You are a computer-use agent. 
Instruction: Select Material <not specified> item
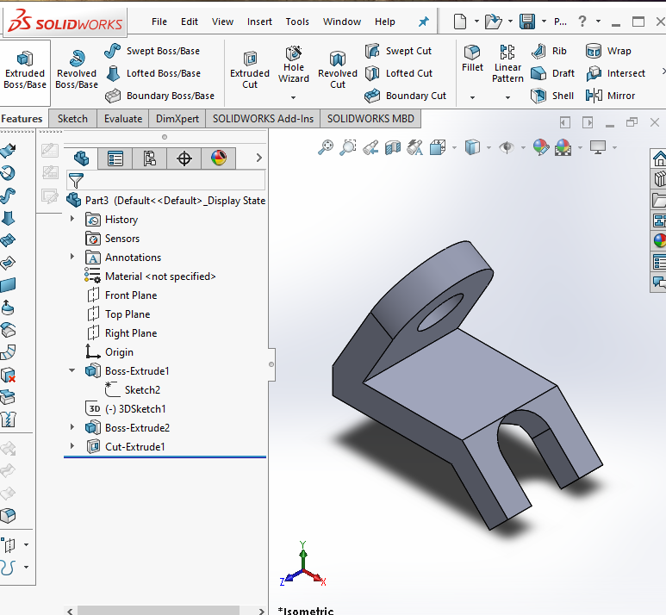[150, 276]
